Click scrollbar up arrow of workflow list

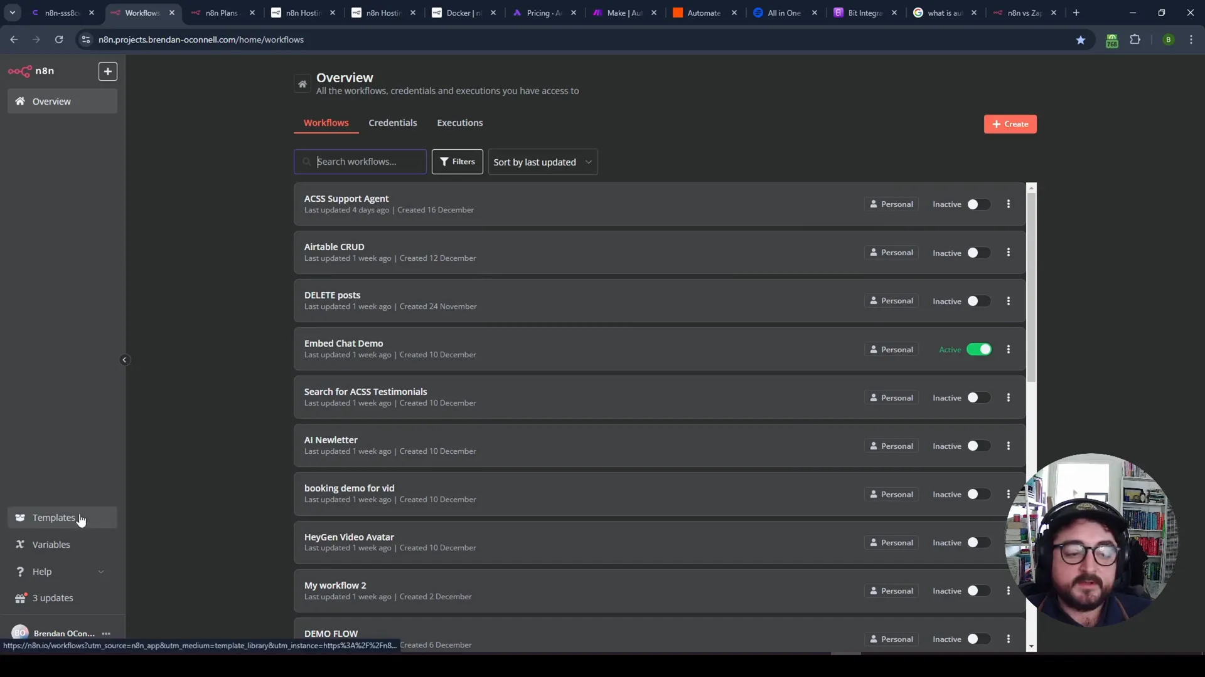tap(1031, 187)
